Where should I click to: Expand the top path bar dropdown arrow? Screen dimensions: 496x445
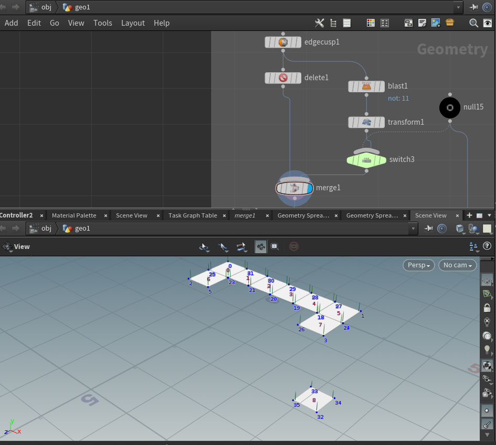(x=459, y=7)
